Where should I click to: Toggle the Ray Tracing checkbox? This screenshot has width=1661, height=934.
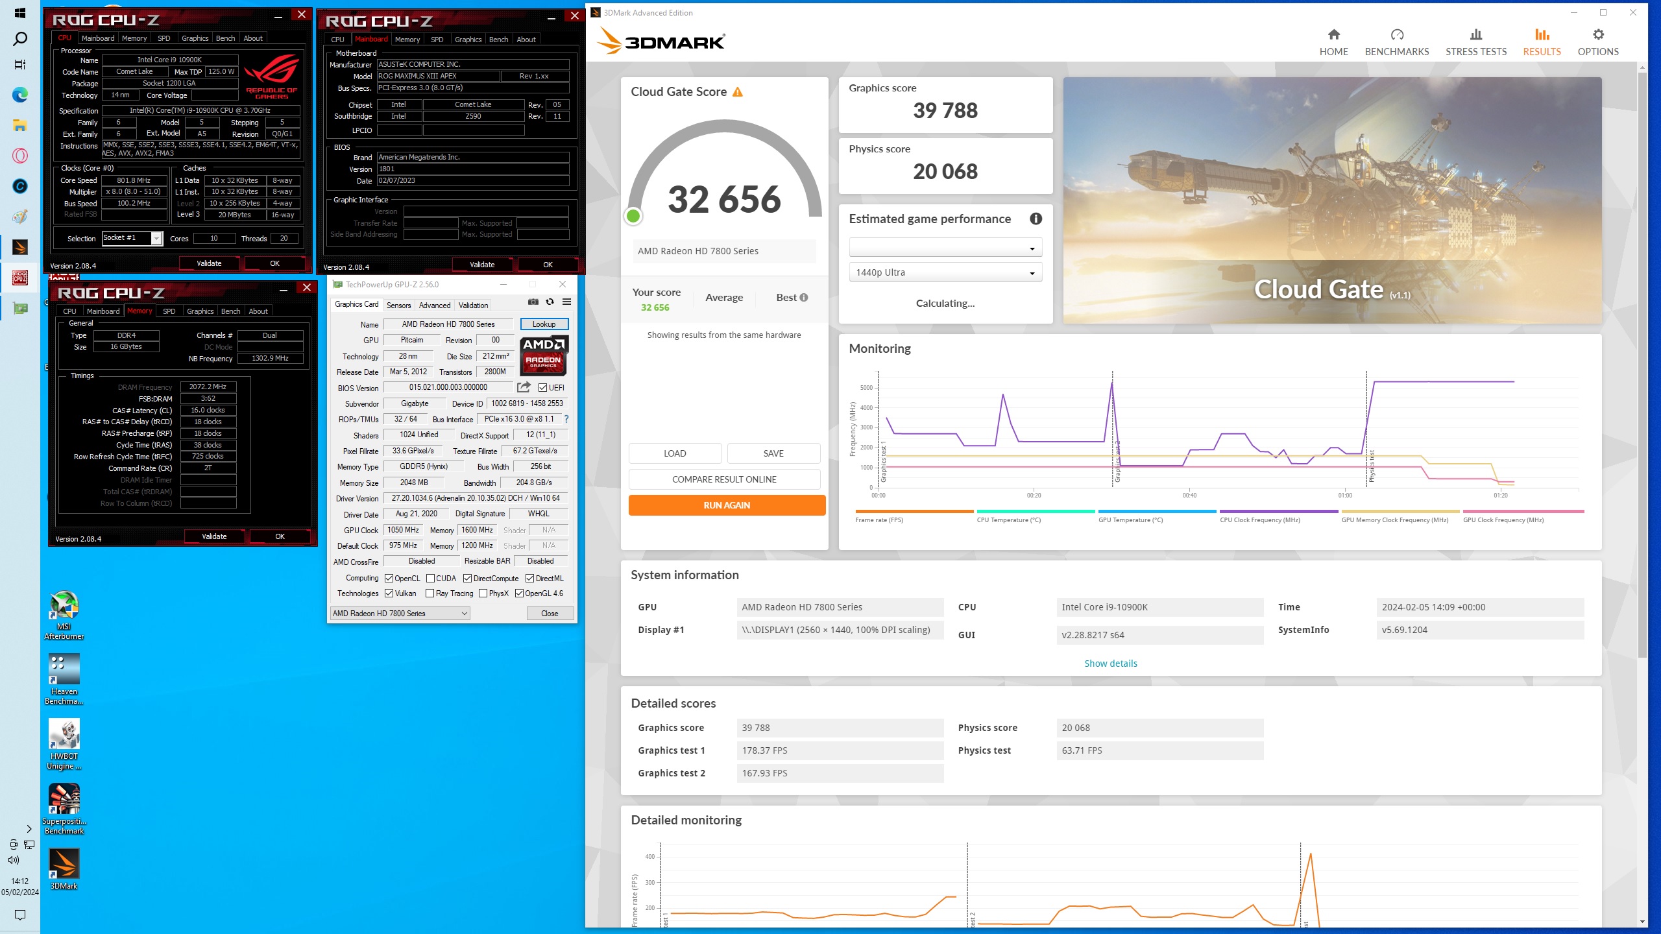pyautogui.click(x=430, y=593)
